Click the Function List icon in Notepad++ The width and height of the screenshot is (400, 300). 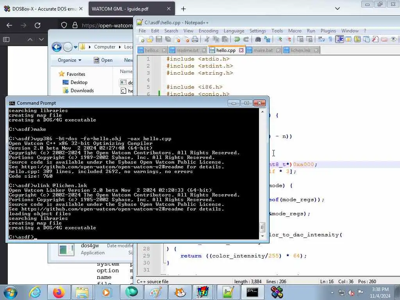click(375, 39)
